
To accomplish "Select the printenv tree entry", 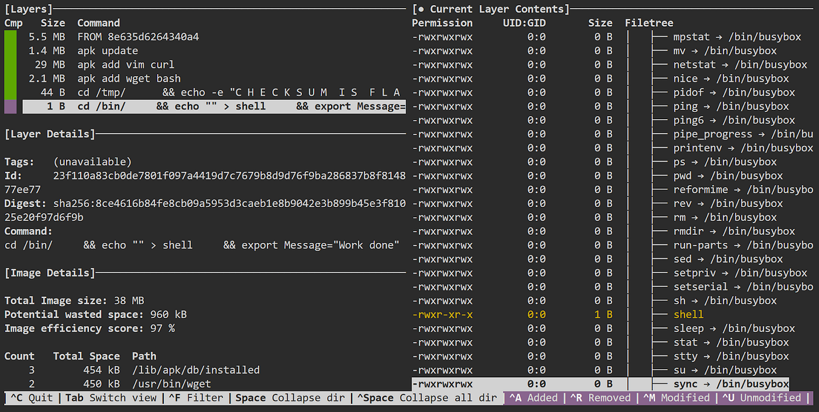I will (x=743, y=148).
